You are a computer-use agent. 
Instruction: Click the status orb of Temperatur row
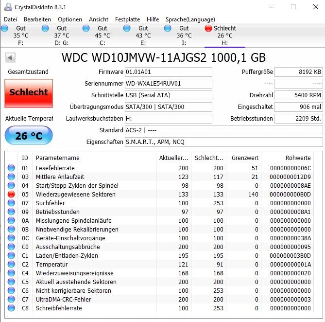coord(11,264)
